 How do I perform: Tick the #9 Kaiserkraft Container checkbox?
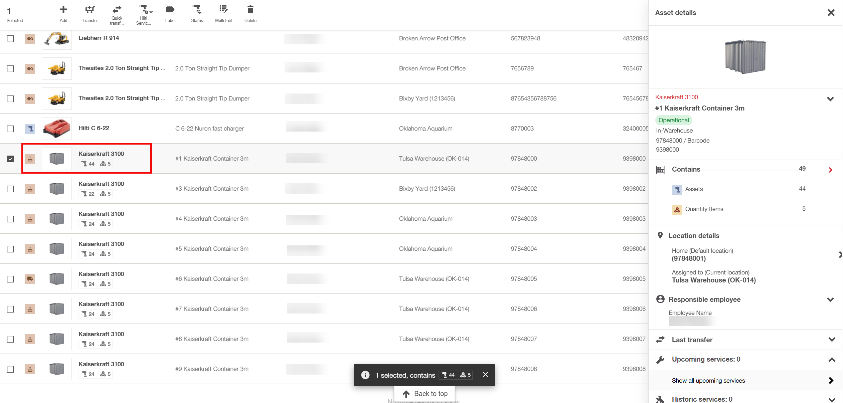(x=10, y=369)
